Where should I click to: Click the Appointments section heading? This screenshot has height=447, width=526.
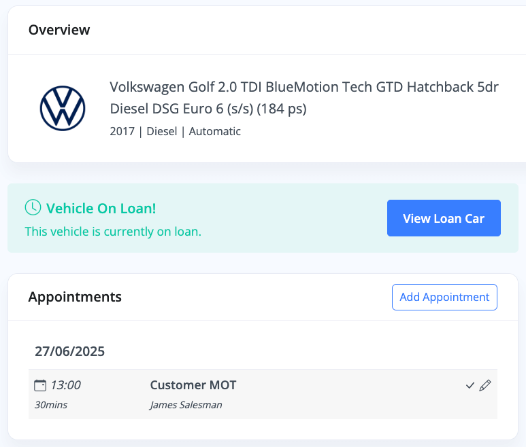(x=75, y=297)
